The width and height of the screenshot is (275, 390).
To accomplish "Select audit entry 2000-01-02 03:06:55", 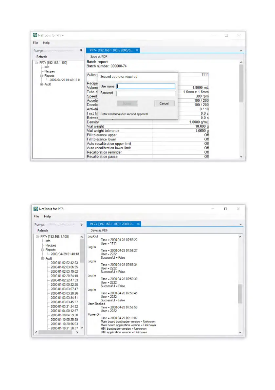I will point(64,267).
